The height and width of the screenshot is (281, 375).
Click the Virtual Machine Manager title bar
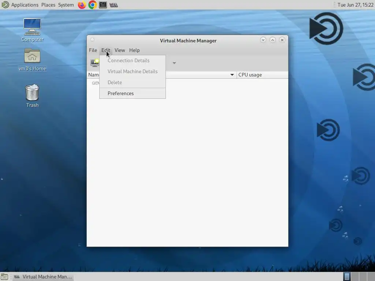click(x=188, y=41)
